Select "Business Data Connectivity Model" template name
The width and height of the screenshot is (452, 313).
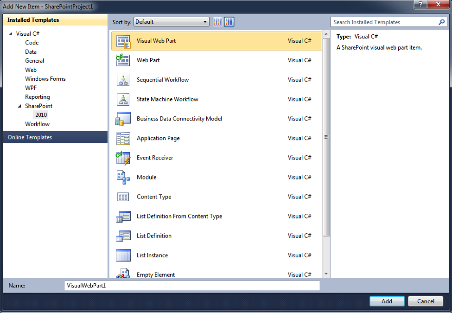pos(179,119)
